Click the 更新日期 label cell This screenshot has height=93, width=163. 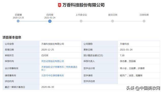click(x=100, y=50)
